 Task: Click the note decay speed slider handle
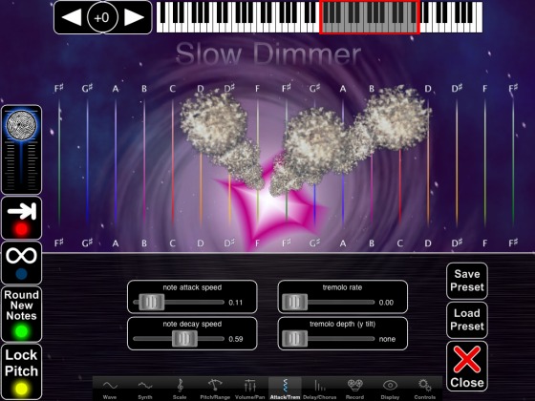(184, 339)
